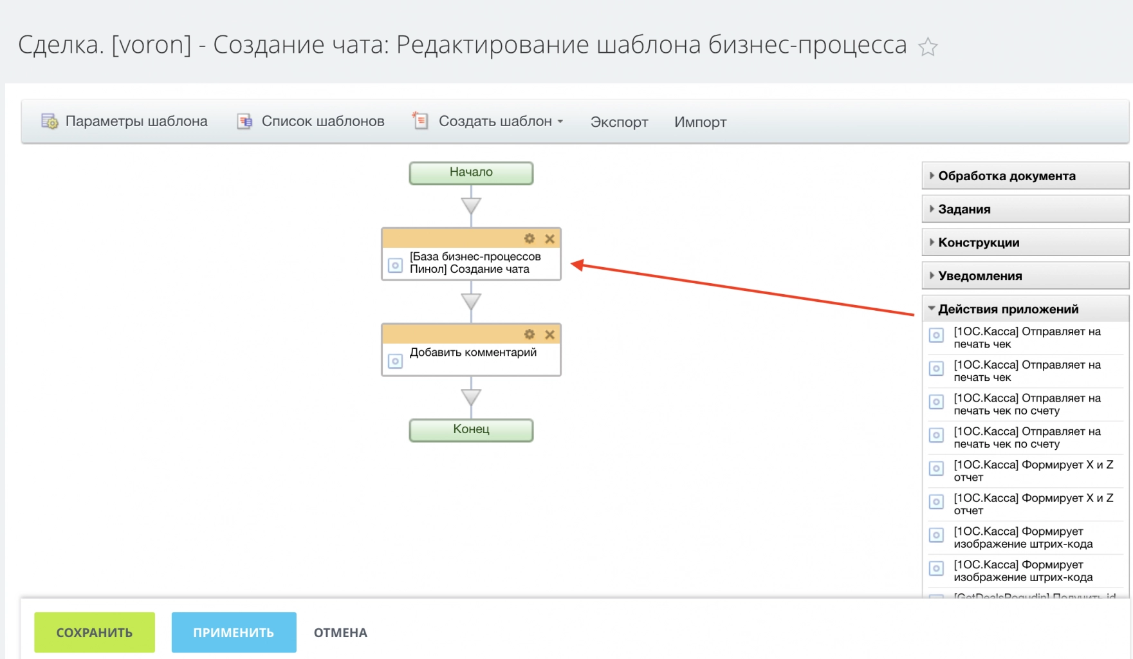Toggle the favorite star next to the page title
This screenshot has height=659, width=1133.
(926, 46)
